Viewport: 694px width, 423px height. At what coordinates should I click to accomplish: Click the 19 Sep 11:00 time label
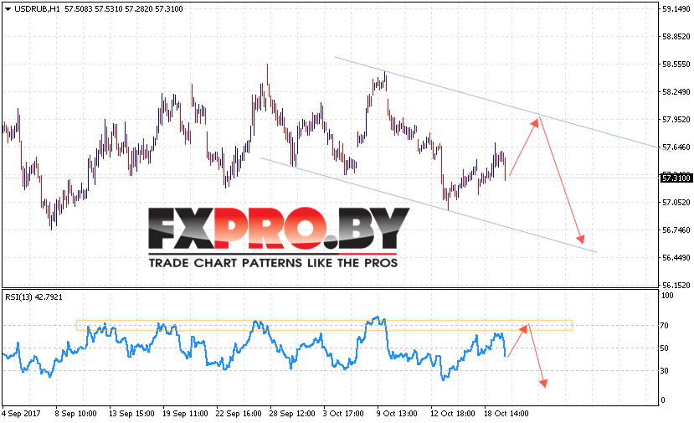coord(185,414)
